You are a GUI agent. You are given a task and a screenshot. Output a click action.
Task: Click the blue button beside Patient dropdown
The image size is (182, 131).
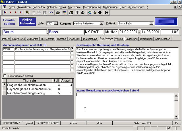coord(166,22)
